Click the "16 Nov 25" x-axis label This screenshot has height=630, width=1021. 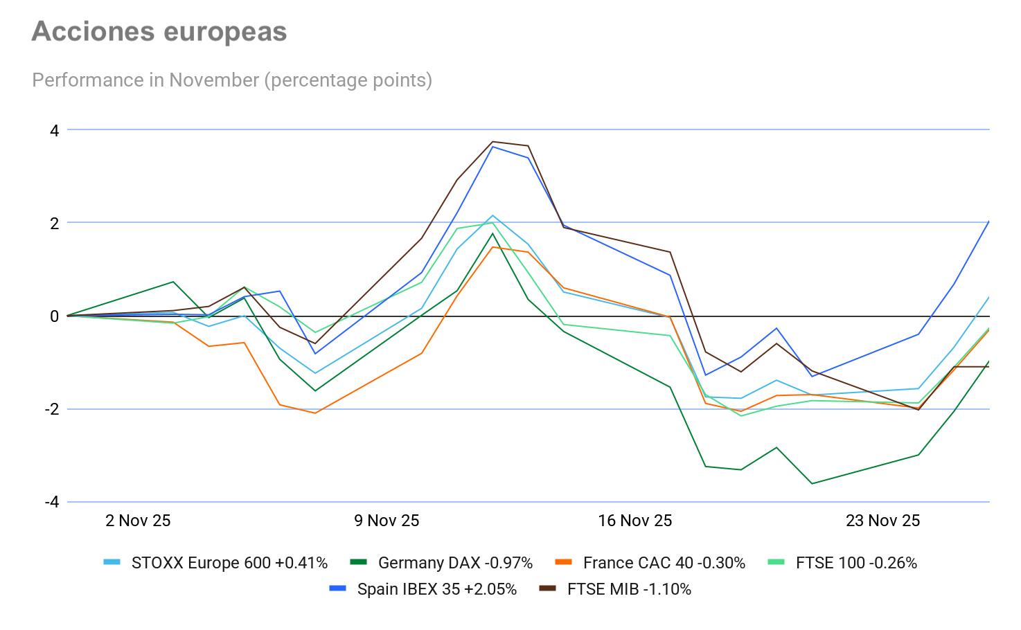(634, 521)
